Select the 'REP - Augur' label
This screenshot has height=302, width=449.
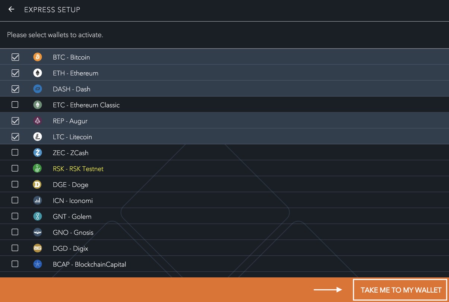pyautogui.click(x=70, y=121)
